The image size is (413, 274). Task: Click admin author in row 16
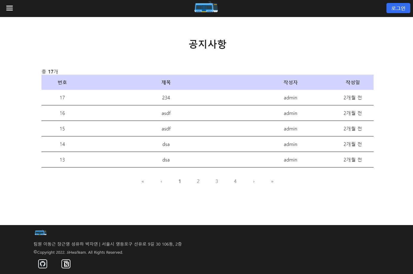click(x=290, y=113)
